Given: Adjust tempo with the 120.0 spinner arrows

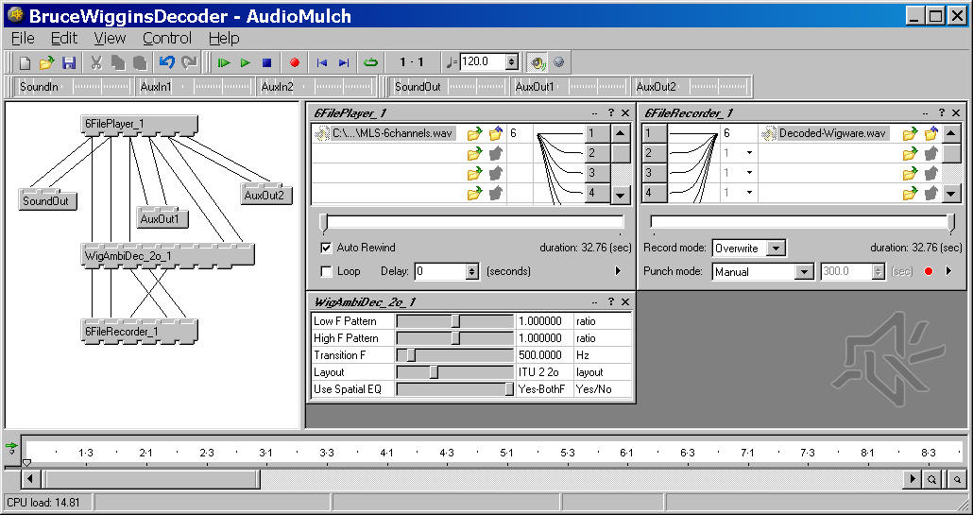Looking at the screenshot, I should pyautogui.click(x=512, y=62).
